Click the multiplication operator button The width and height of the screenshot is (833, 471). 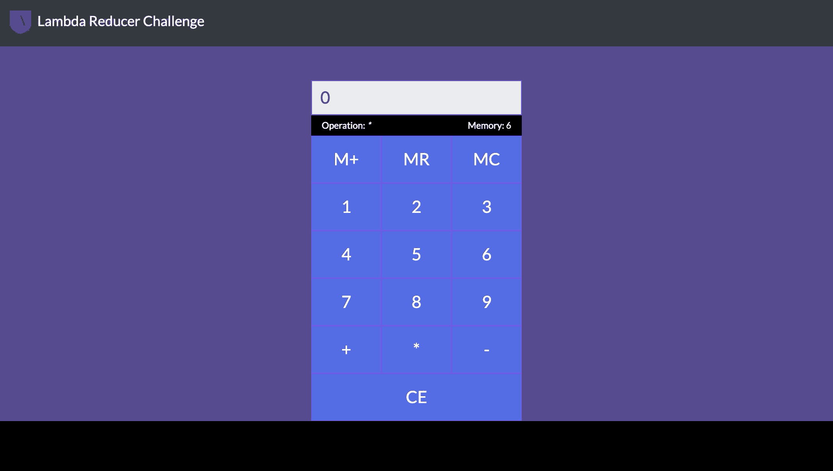coord(416,349)
